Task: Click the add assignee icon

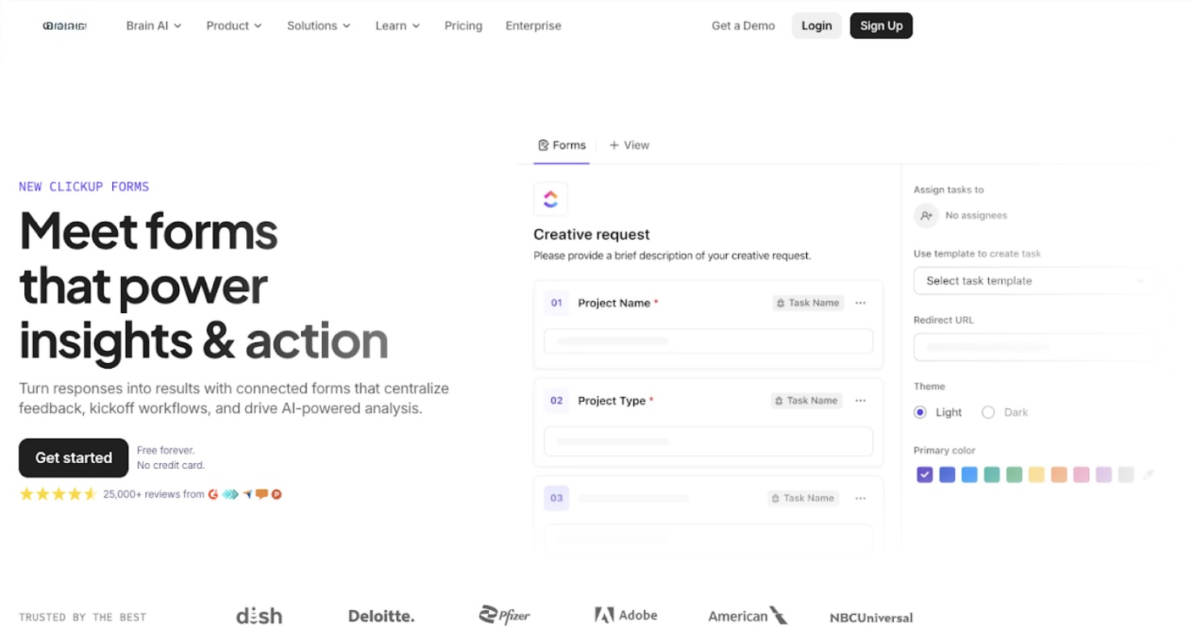Action: (x=926, y=215)
